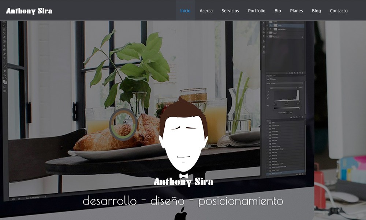Go to the Inicio nav tab

[185, 11]
